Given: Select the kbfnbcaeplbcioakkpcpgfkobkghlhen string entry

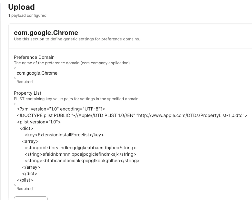Looking at the screenshot, I should point(82,161).
